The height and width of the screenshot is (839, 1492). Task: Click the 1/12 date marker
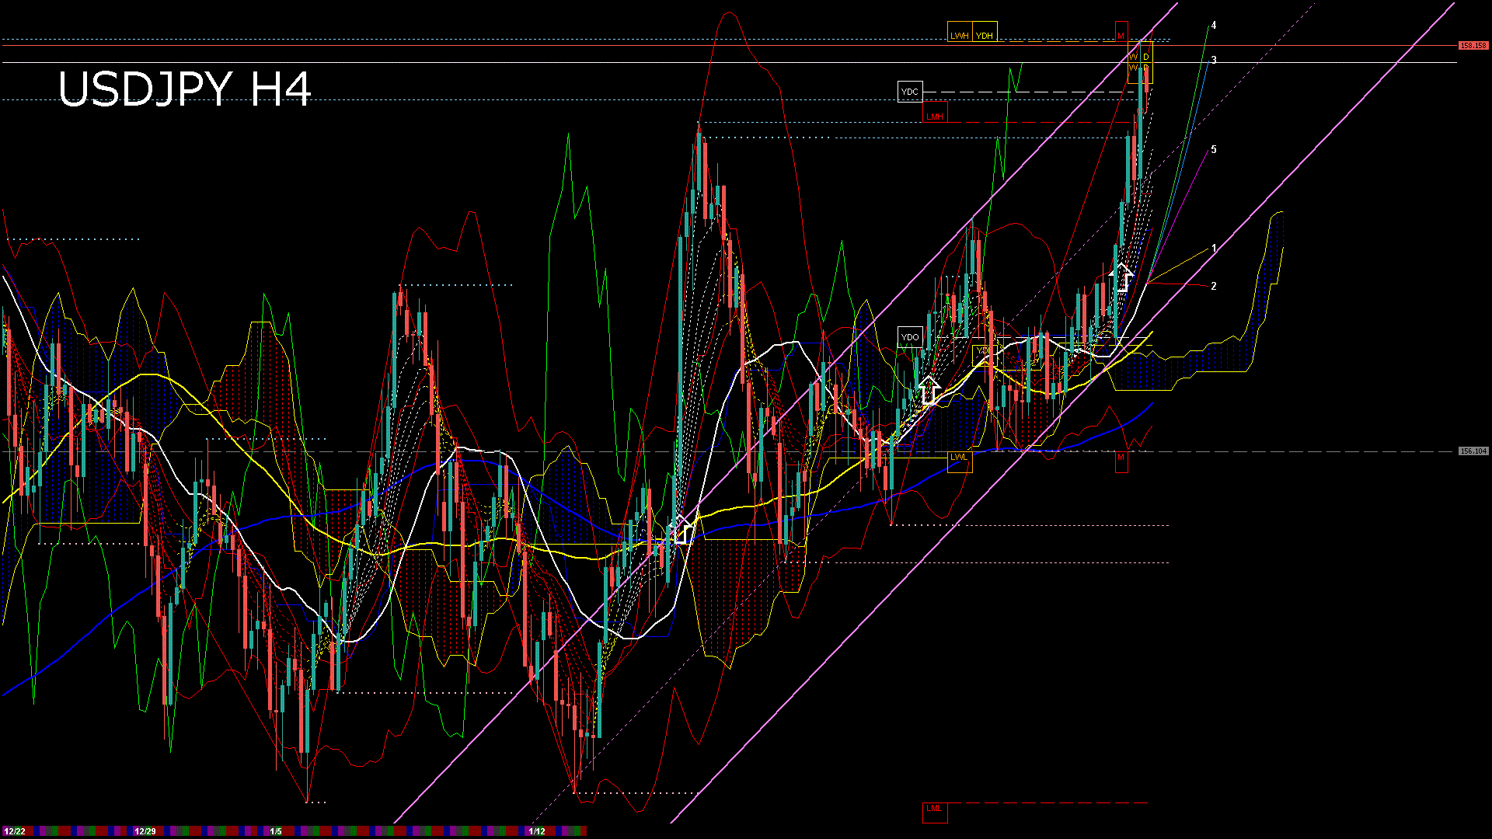click(537, 831)
